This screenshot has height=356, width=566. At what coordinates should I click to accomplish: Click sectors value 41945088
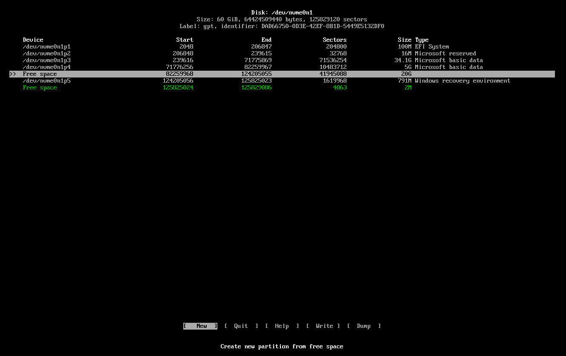click(x=333, y=74)
